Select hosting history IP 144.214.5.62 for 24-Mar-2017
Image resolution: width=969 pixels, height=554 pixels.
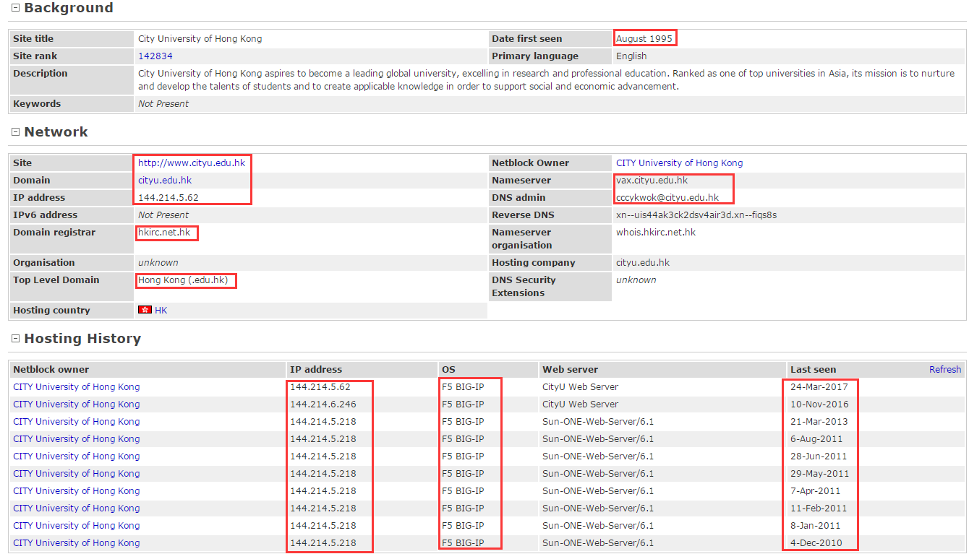[x=320, y=387]
